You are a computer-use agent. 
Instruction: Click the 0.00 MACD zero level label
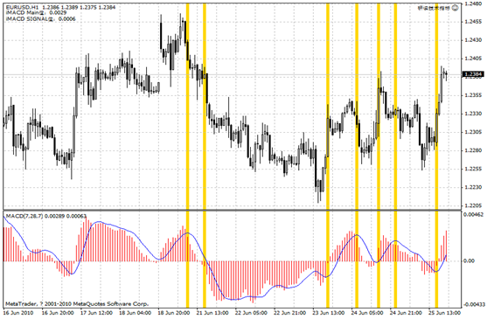[469, 260]
